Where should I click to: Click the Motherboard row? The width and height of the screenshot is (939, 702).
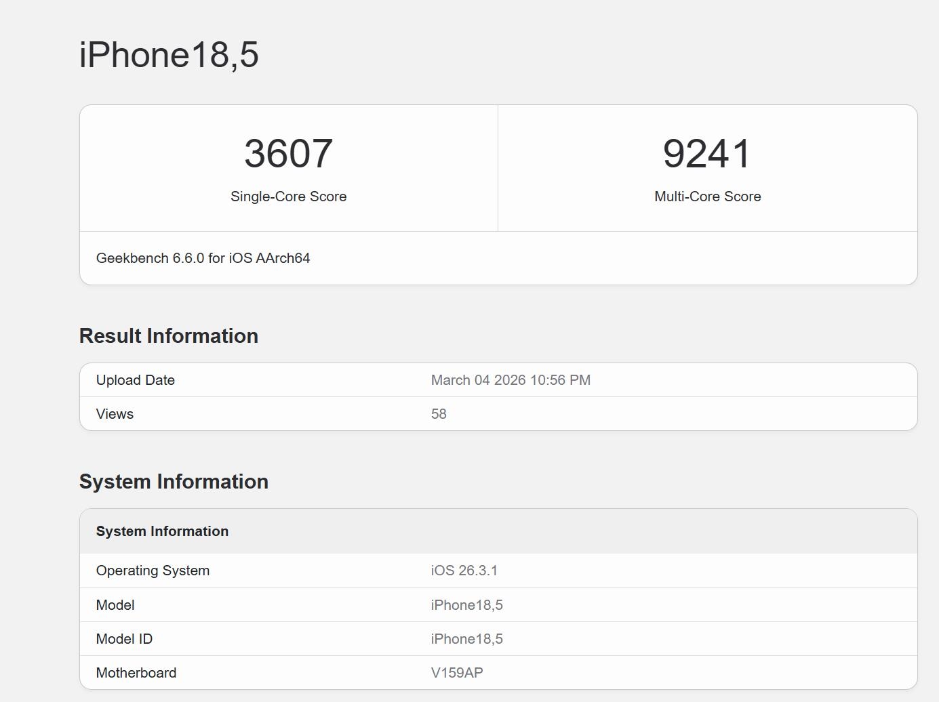tap(271, 672)
